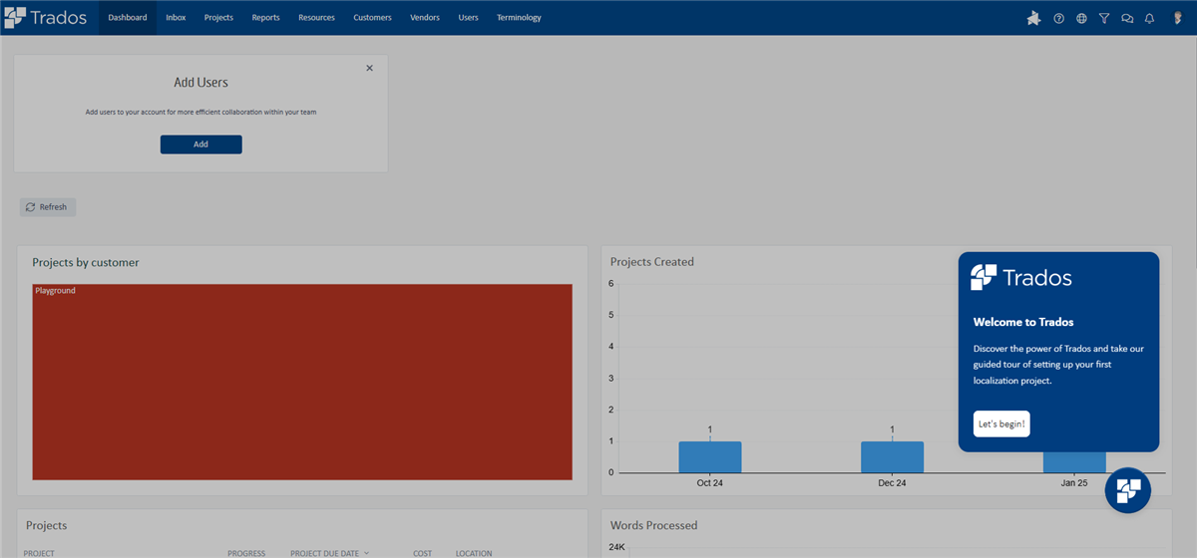
Task: Open the help question mark icon
Action: [1059, 18]
